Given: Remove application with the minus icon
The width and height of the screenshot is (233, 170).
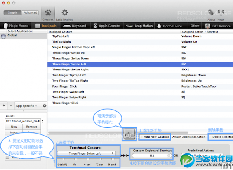Looking at the screenshot, I should click(11, 106).
